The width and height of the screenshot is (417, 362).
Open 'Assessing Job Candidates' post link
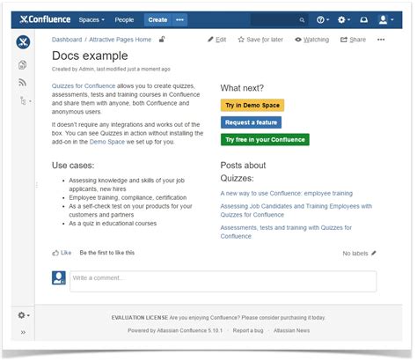pyautogui.click(x=296, y=211)
